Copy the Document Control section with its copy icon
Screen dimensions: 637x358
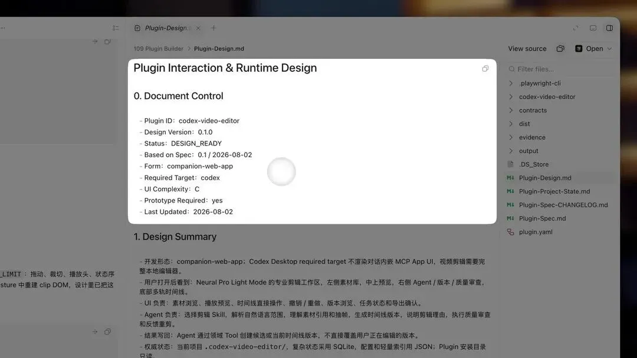pos(485,68)
